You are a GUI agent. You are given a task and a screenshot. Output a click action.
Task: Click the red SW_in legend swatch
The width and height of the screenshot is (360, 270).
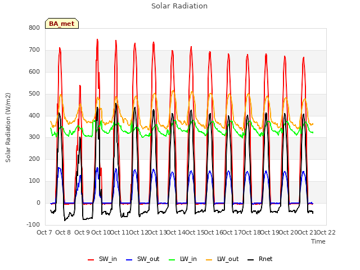[x=91, y=260]
